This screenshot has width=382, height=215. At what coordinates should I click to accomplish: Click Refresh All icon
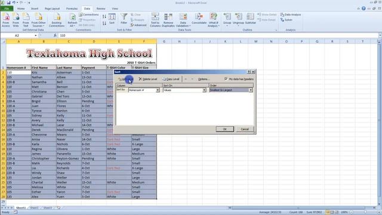click(x=72, y=20)
